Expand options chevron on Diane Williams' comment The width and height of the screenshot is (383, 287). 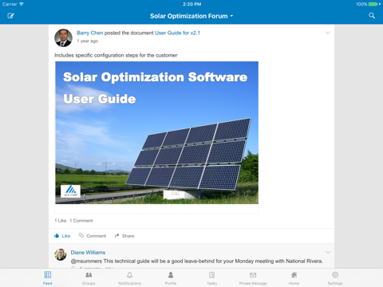click(328, 252)
